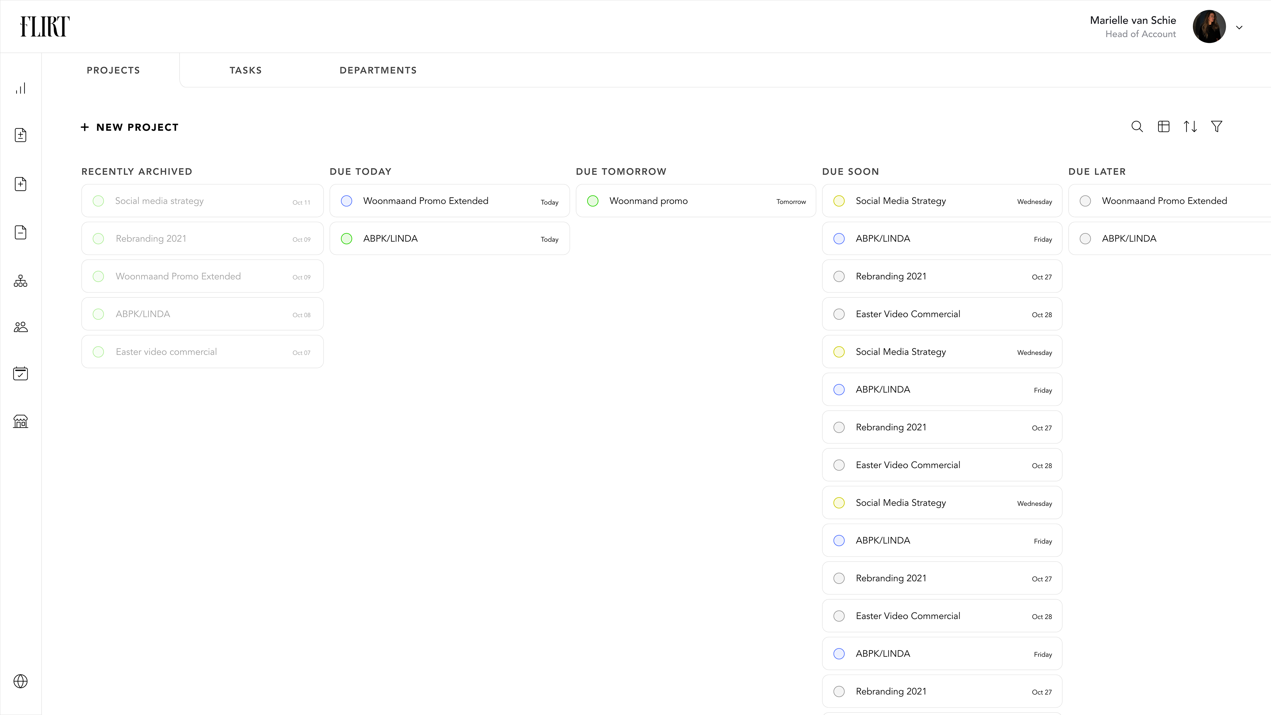Toggle circle on Woonmaand Promo Extended due today

[x=346, y=201]
